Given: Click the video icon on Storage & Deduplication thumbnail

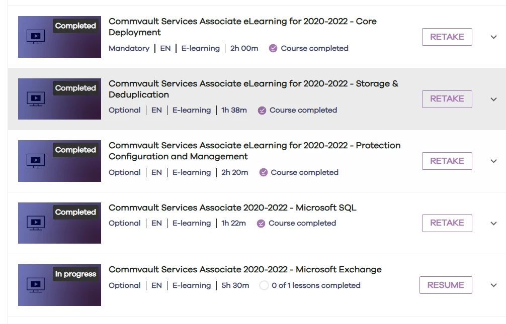Looking at the screenshot, I should tap(36, 99).
